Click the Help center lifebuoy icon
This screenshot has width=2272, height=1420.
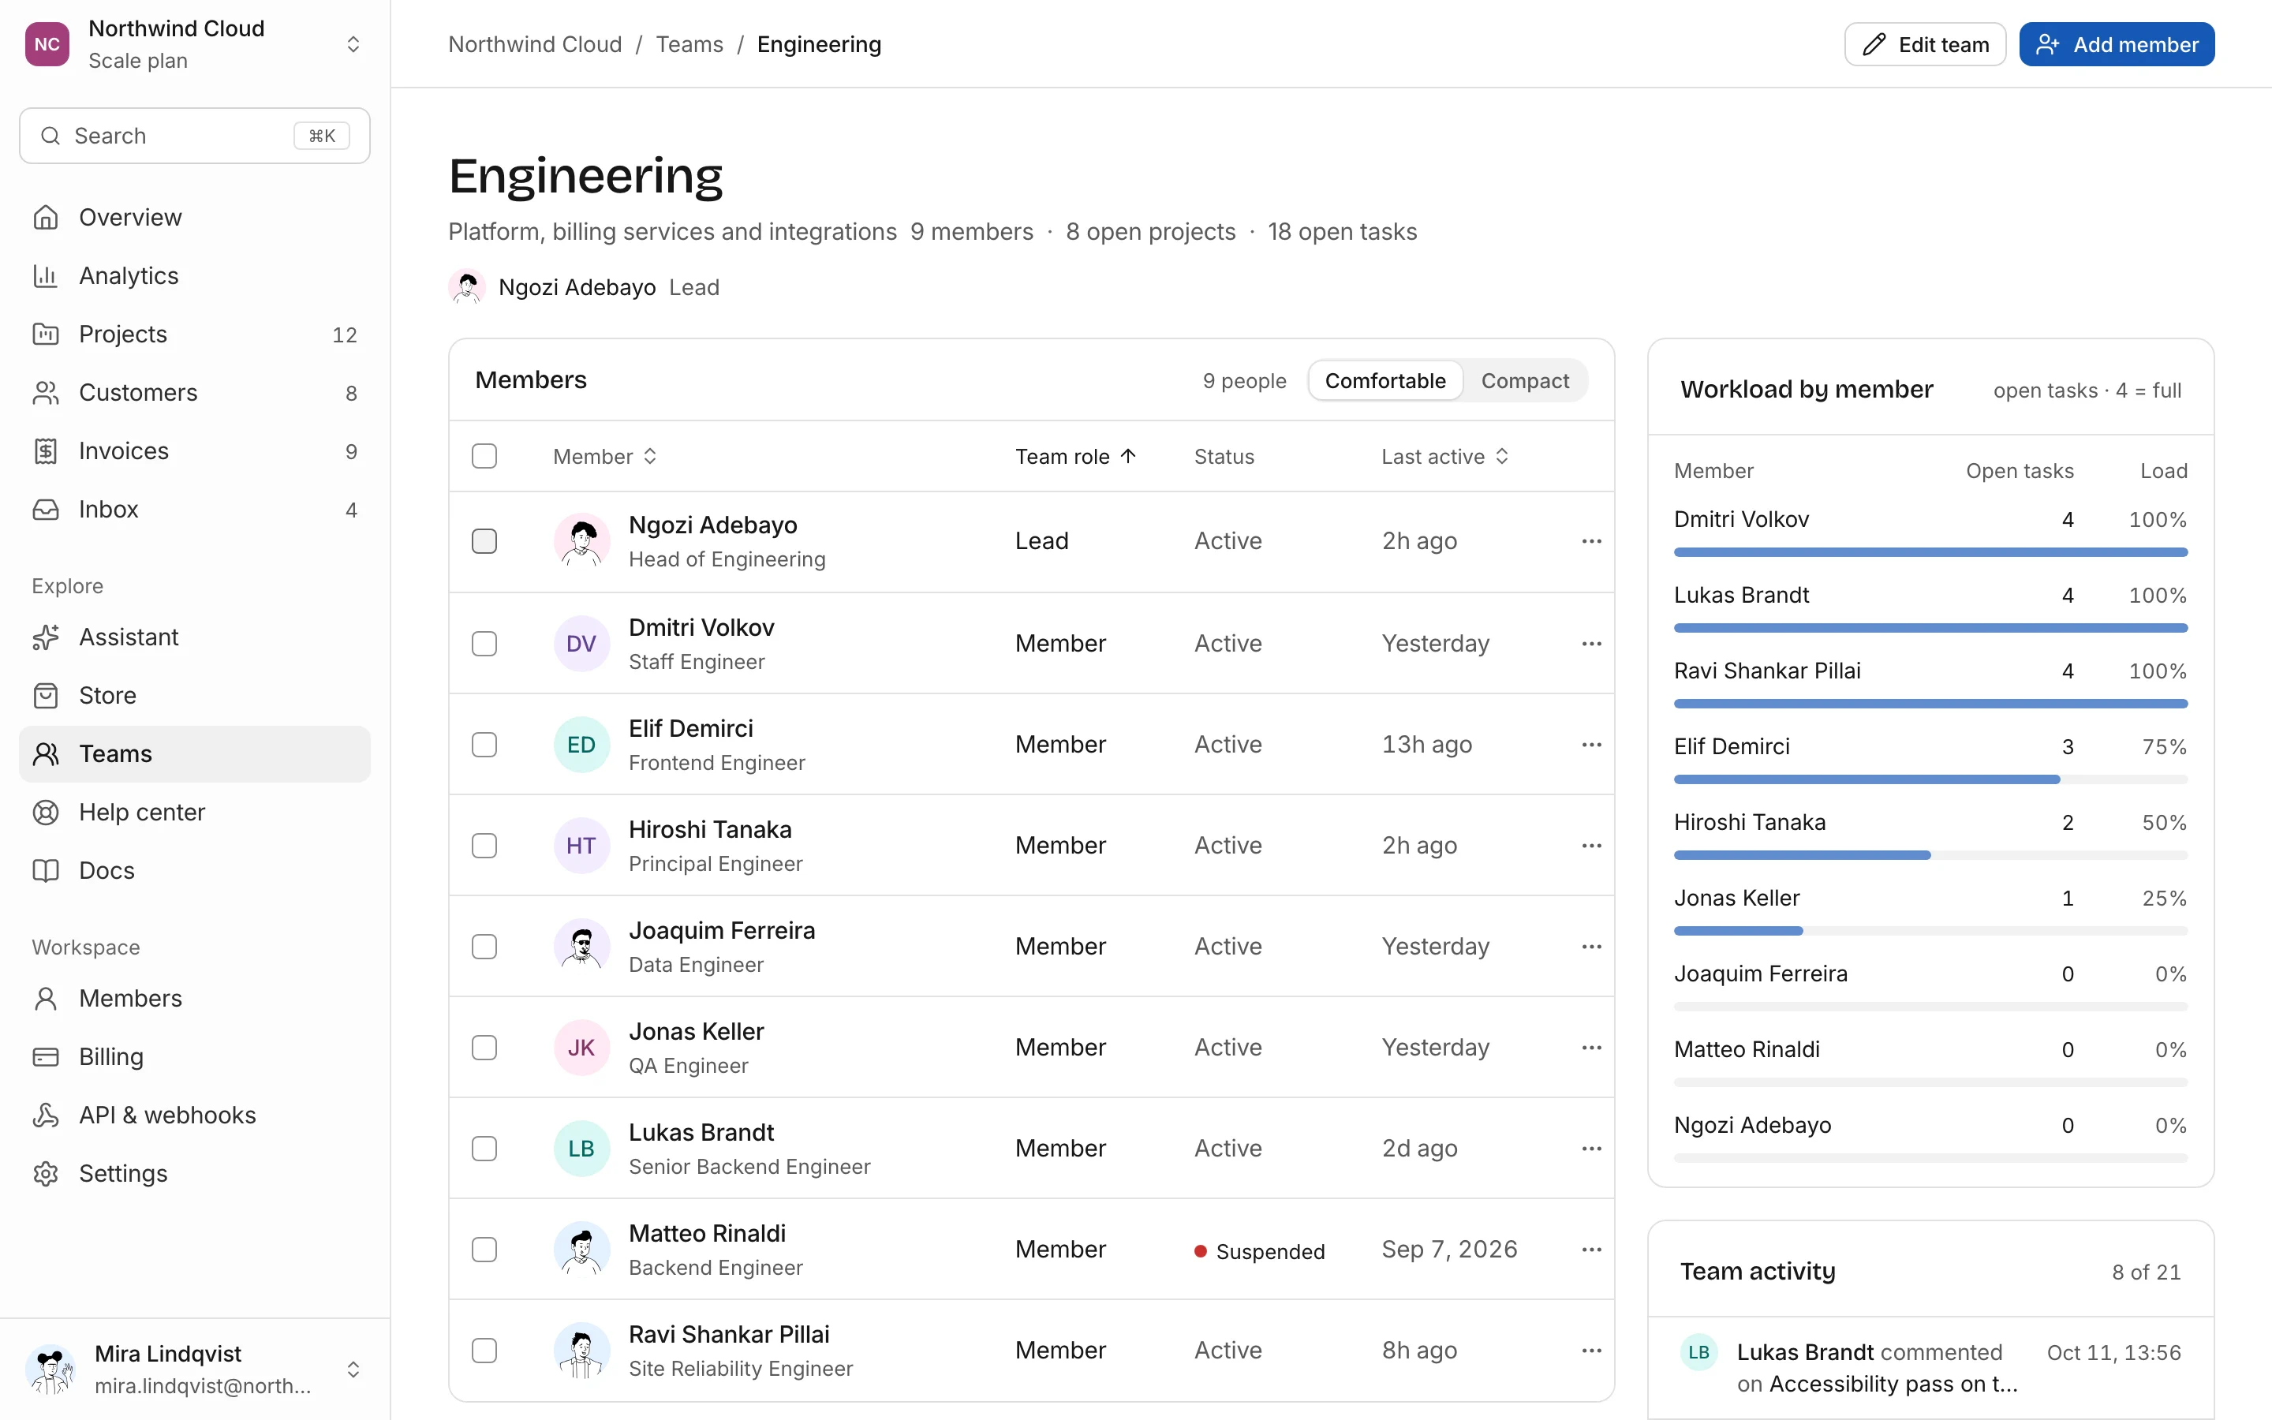pos(45,812)
